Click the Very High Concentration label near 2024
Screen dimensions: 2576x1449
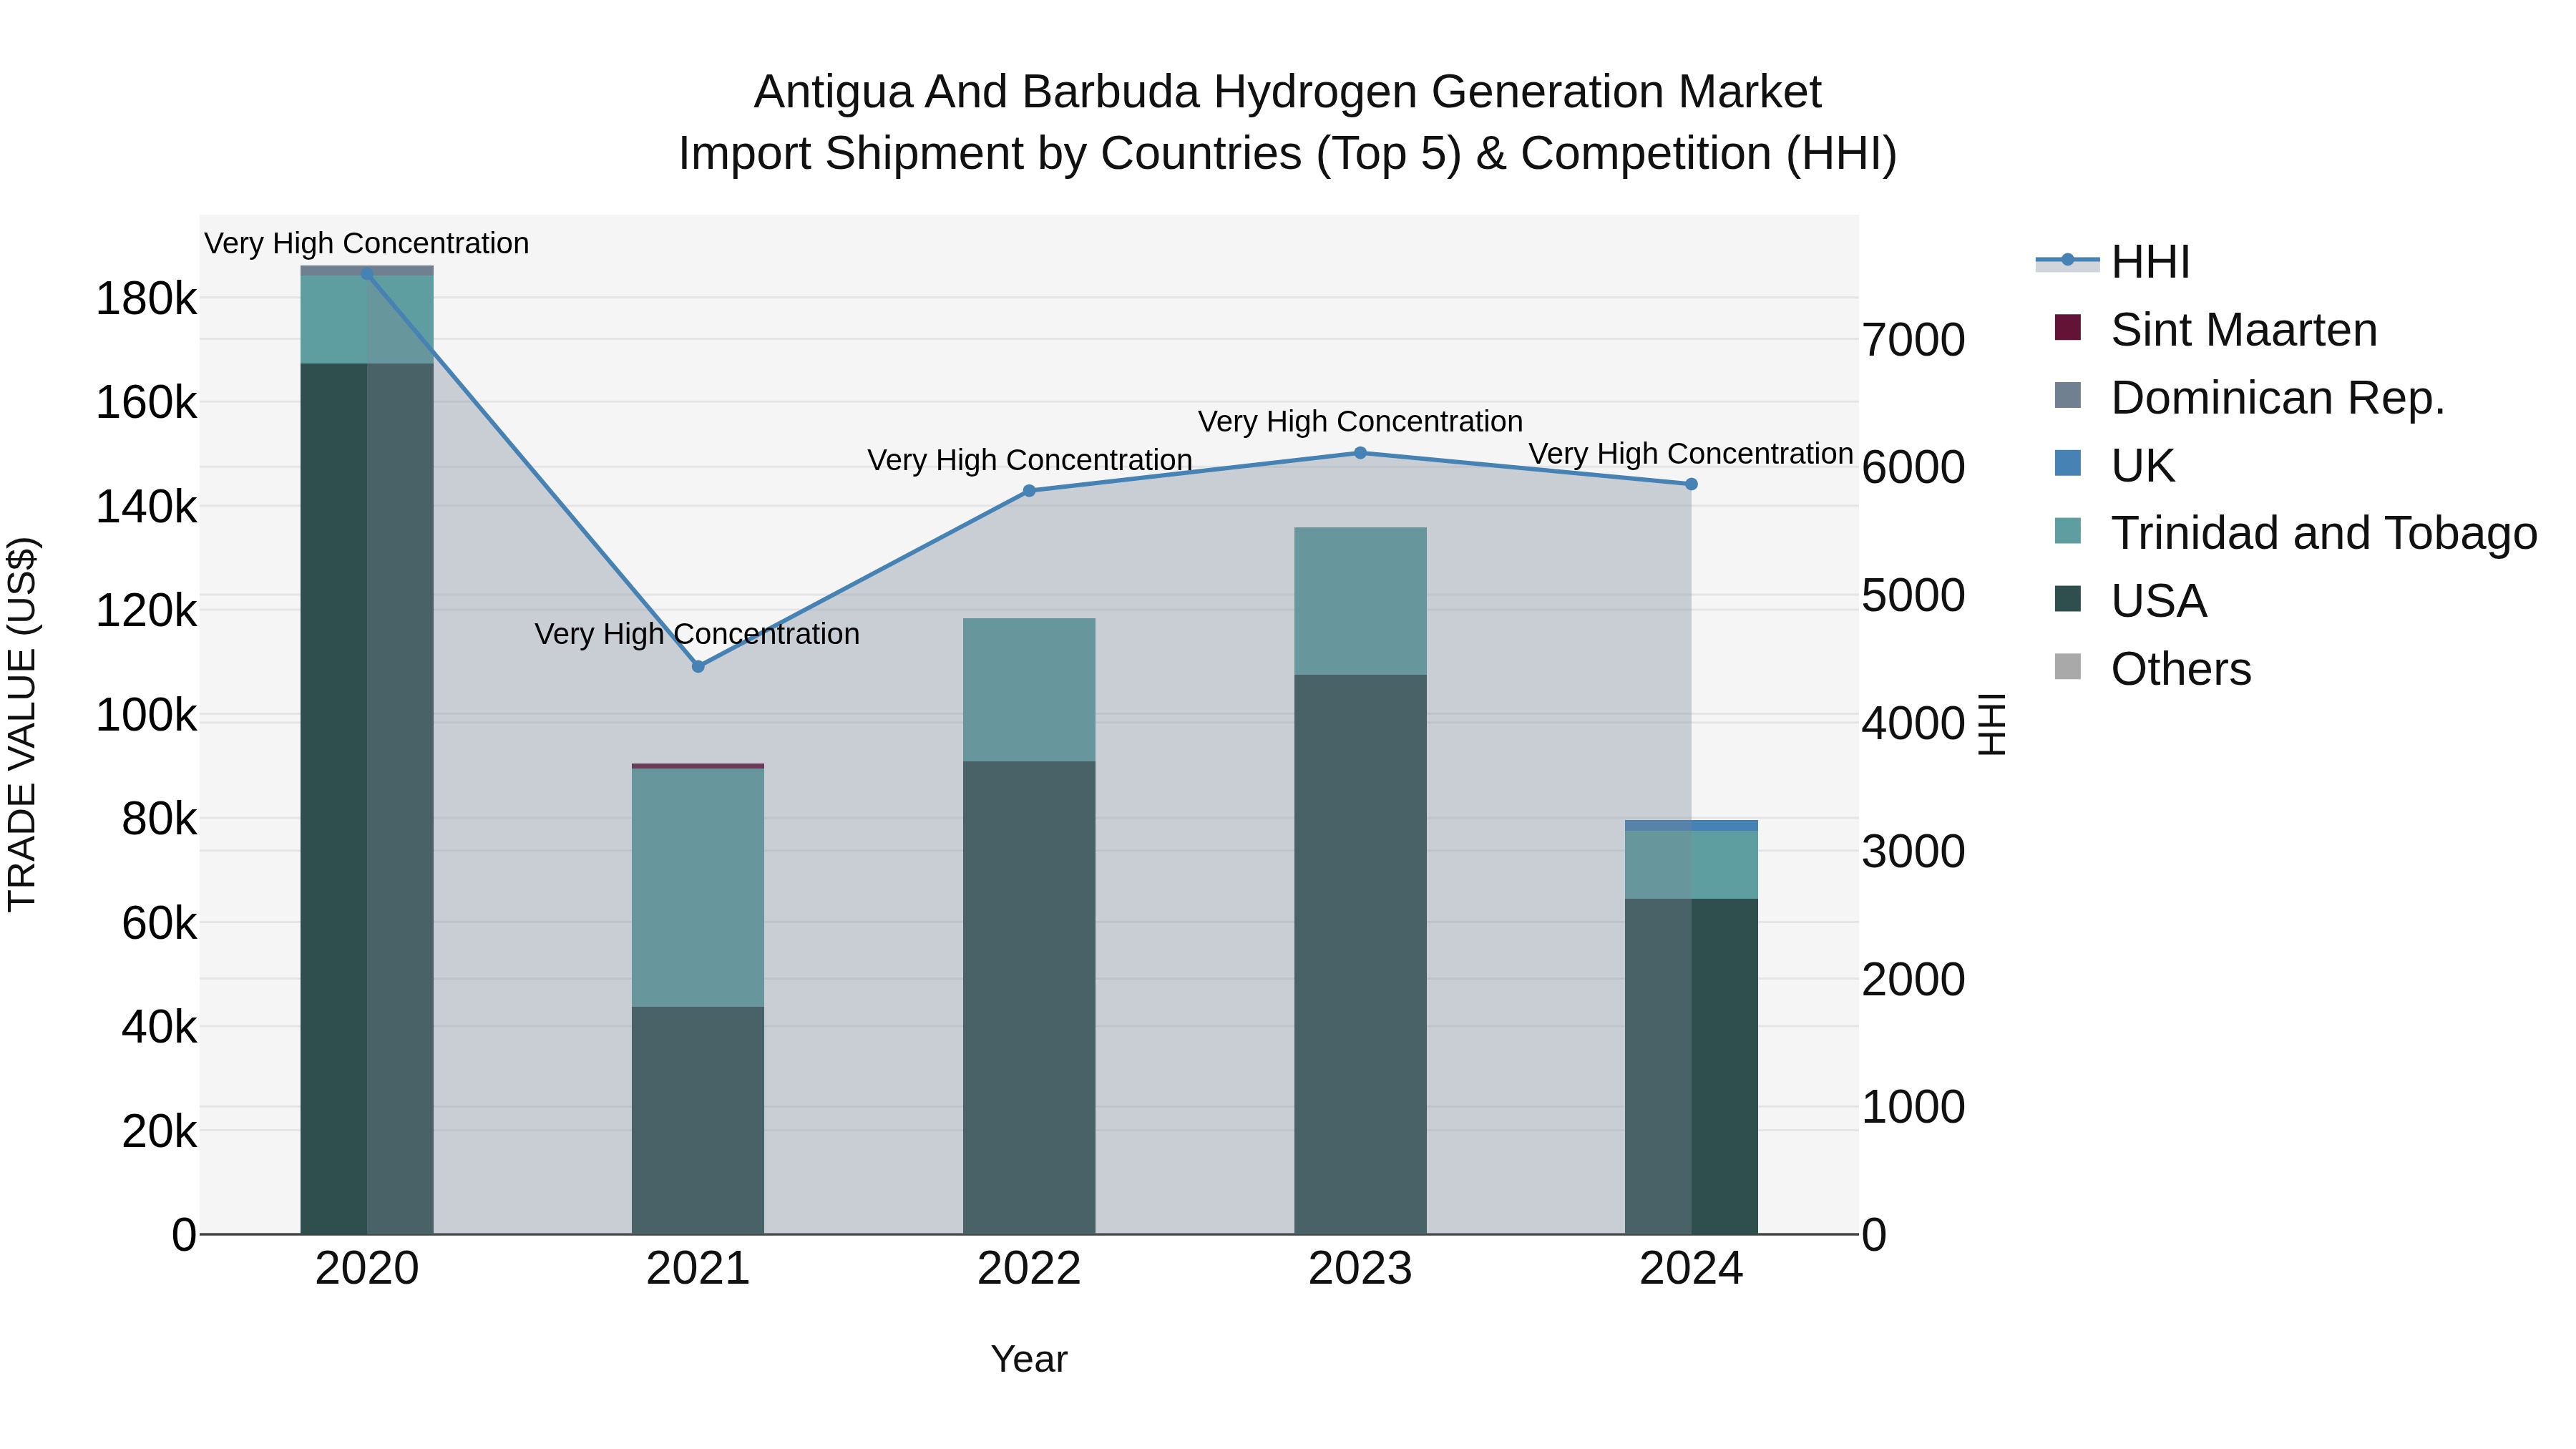[1691, 454]
